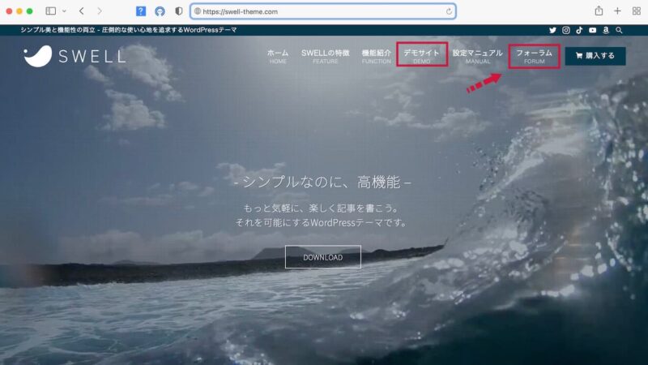Click the シンプルなのに、高機能 headline
648x365 pixels.
322,182
